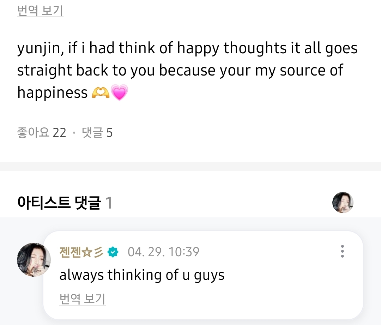Click the gray divider above 아티스트 댓글
This screenshot has height=325, width=381.
coord(190,167)
